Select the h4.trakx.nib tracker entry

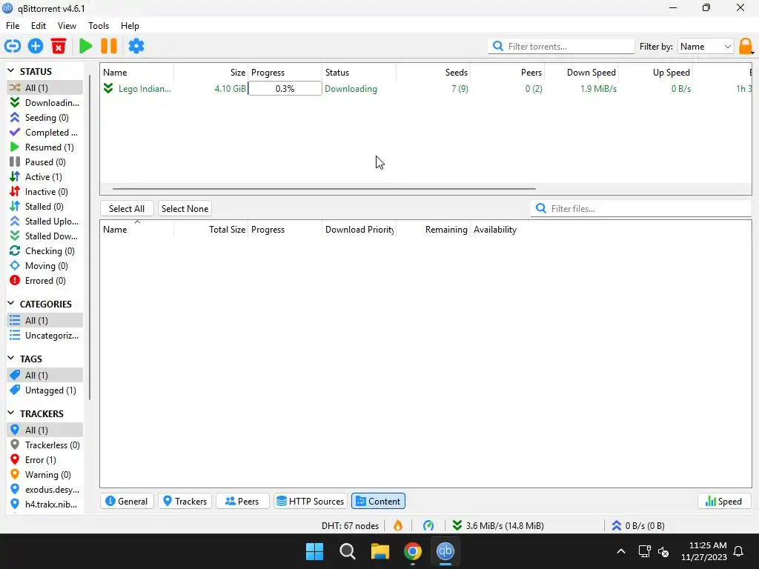(45, 505)
